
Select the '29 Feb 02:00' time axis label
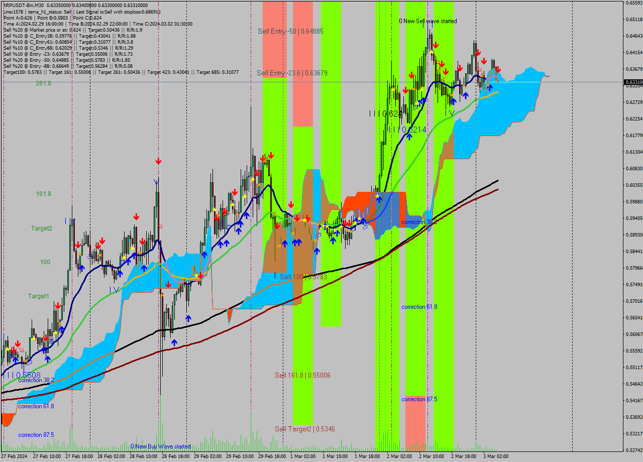coord(207,456)
